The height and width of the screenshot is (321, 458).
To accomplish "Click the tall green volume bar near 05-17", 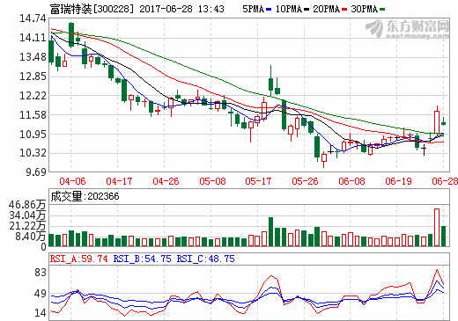I will coord(271,231).
